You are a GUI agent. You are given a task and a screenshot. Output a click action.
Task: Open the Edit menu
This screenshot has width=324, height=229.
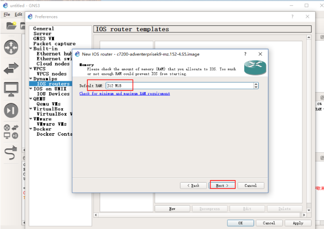click(19, 15)
